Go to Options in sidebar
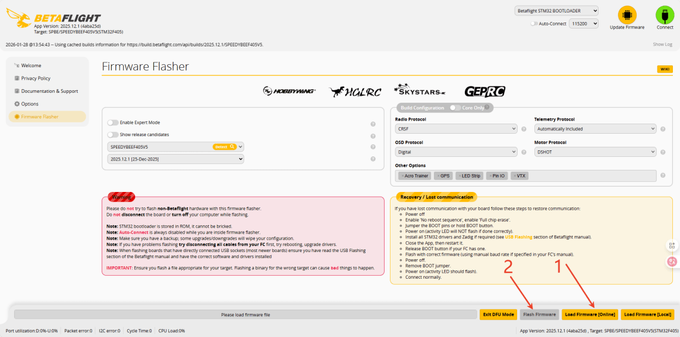 30,104
